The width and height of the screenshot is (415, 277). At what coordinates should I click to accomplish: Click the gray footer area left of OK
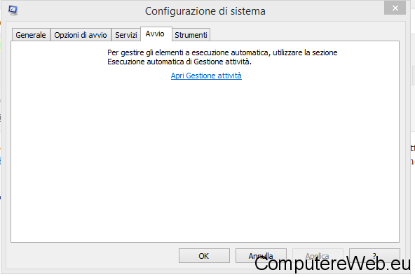(x=91, y=255)
